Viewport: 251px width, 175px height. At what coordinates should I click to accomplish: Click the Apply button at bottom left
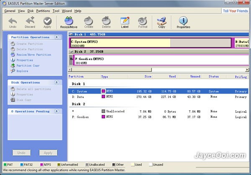pos(48,153)
